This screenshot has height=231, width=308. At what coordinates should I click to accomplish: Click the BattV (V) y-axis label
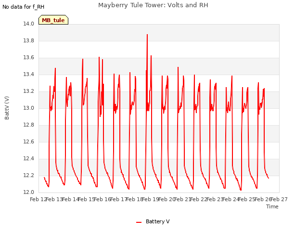pos(7,108)
